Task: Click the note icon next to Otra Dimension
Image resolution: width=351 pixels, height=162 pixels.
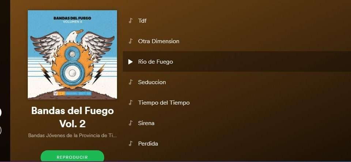Action: [131, 41]
